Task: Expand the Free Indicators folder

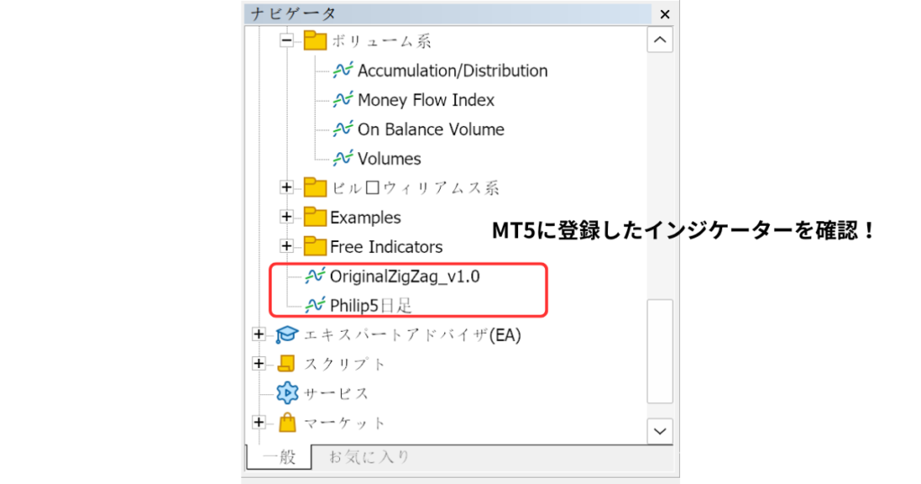Action: coord(287,246)
